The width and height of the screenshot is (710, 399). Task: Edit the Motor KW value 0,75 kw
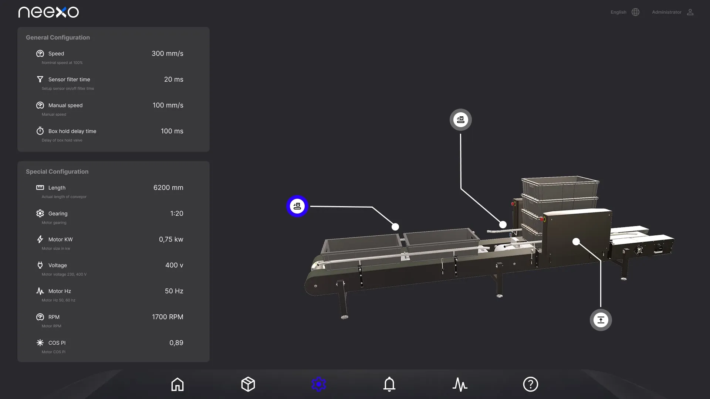171,239
